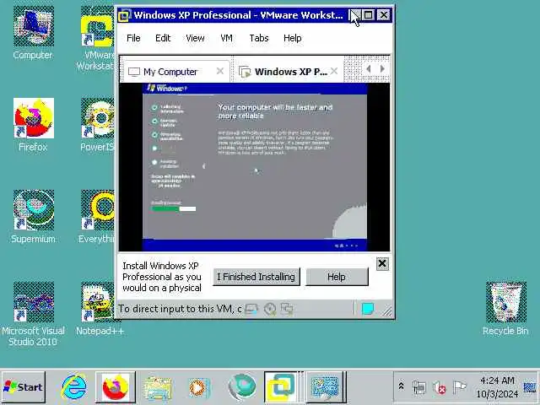Viewport: 540px width, 405px height.
Task: Open the View menu
Action: coord(195,38)
